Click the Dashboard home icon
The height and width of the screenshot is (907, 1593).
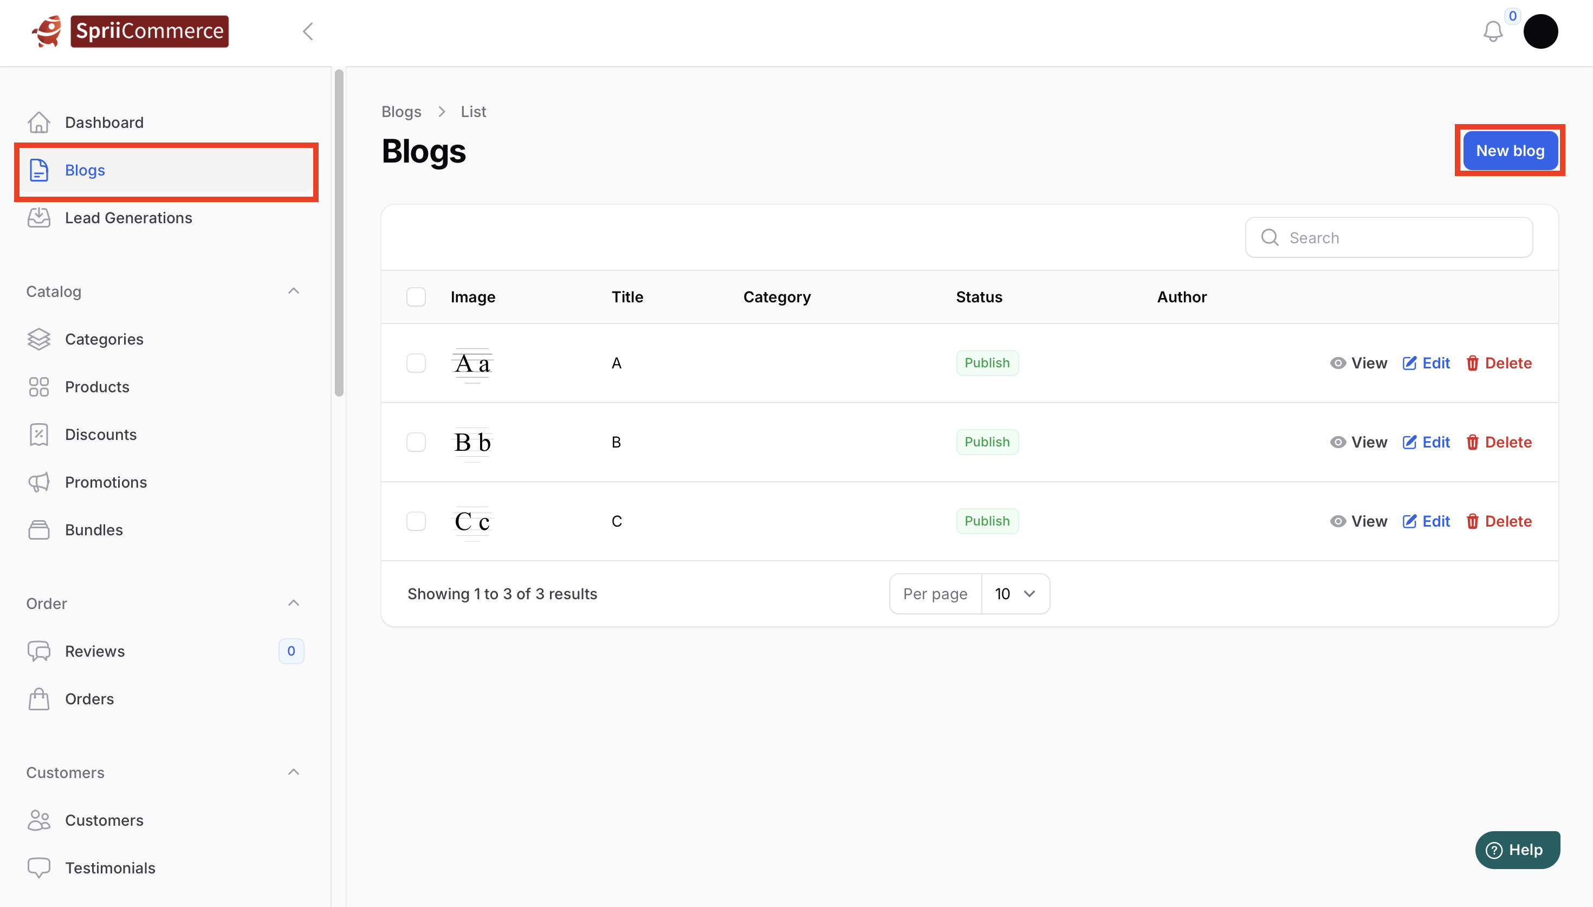click(x=38, y=122)
